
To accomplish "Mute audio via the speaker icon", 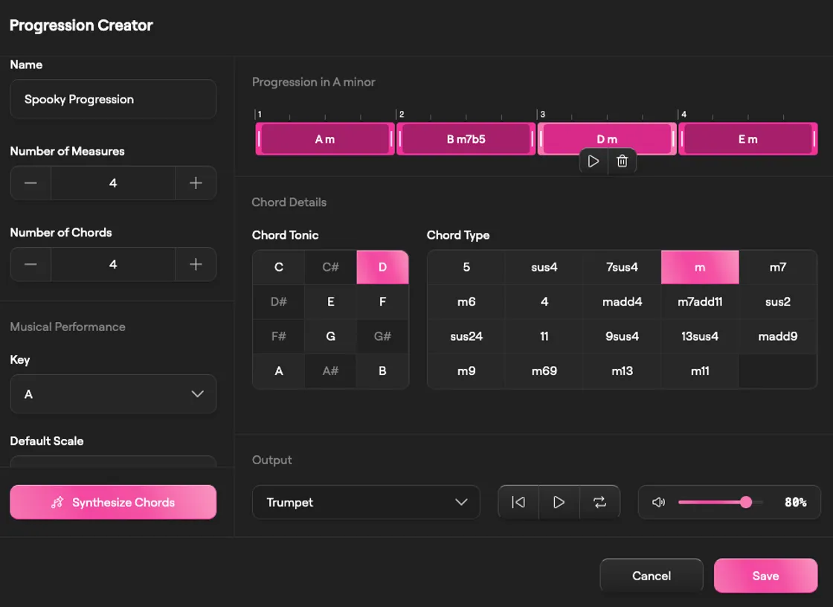I will 657,502.
